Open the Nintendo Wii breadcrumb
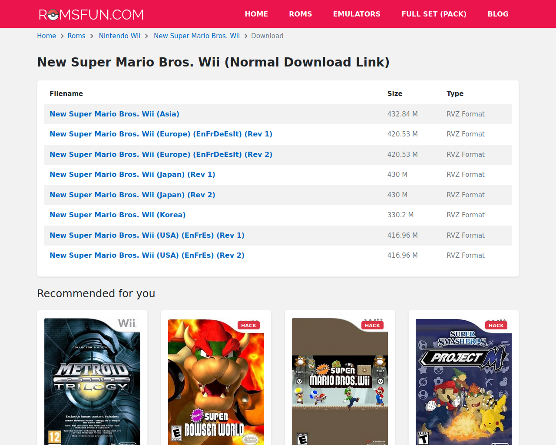The image size is (556, 445). coord(119,36)
